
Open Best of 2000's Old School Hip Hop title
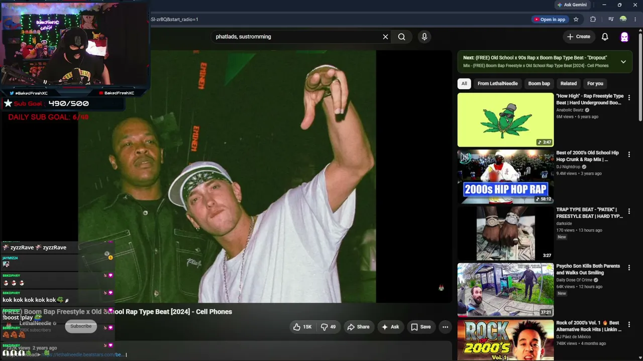click(x=588, y=156)
